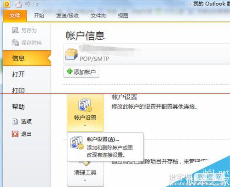Image resolution: width=230 pixels, height=187 pixels.
Task: Click the 保存附件 attachment icon
Action: click(x=15, y=42)
